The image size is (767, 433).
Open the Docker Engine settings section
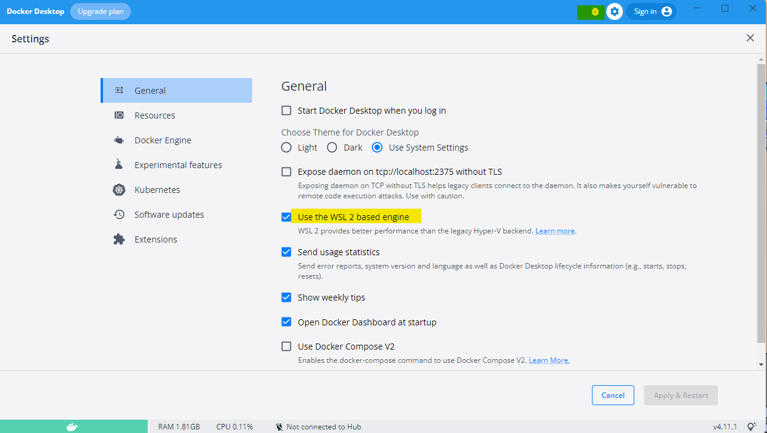point(176,140)
